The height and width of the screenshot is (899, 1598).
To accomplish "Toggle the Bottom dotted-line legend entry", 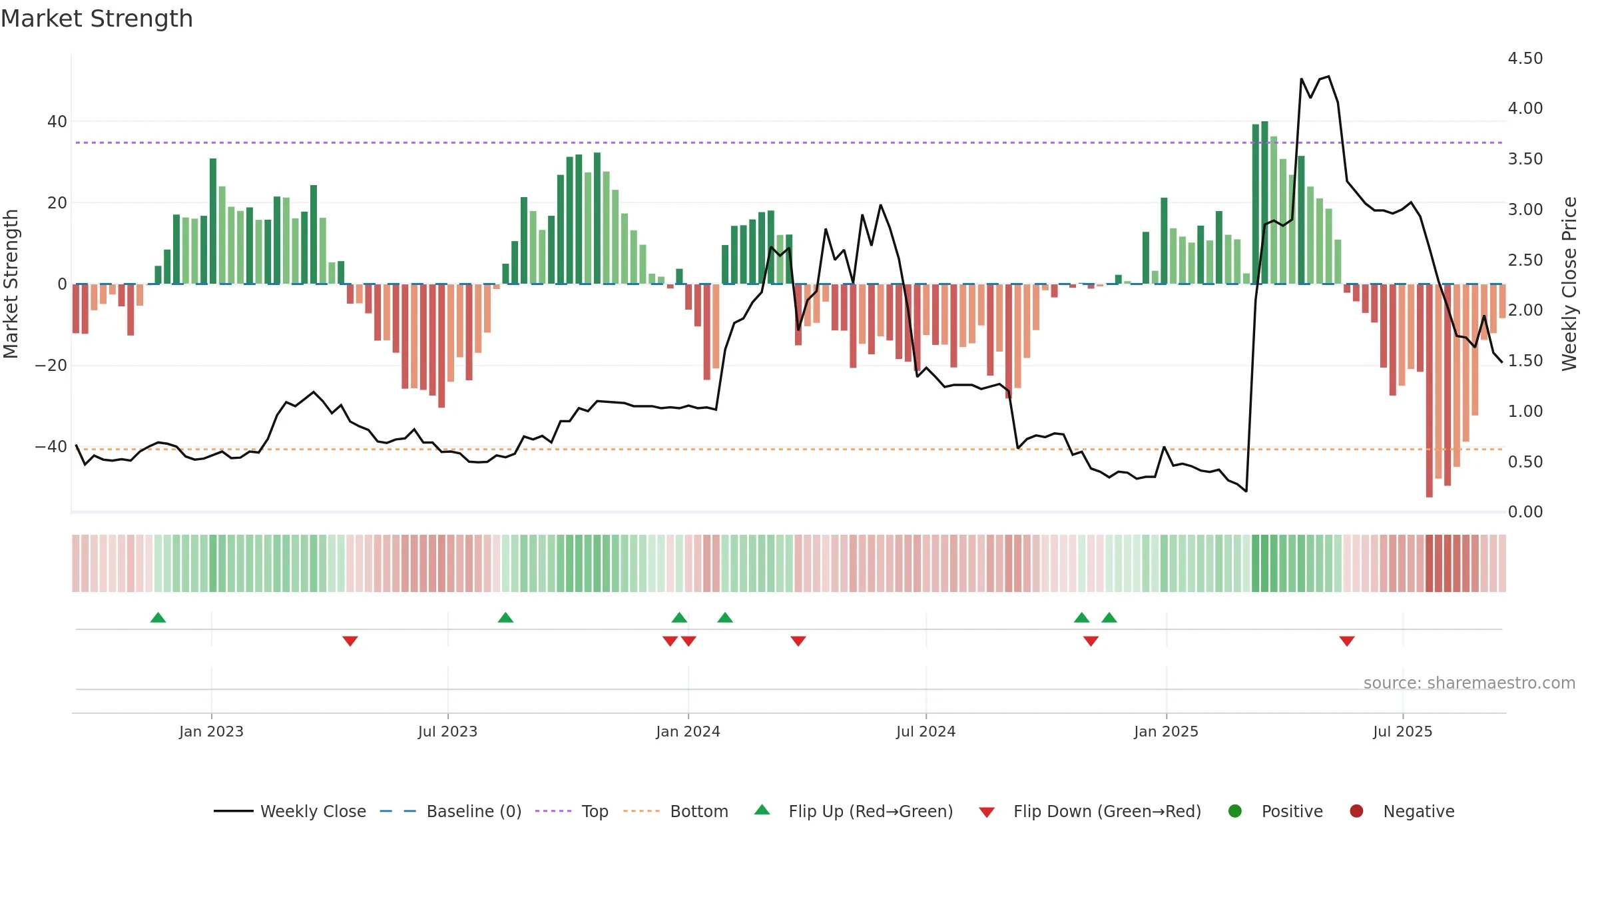I will (676, 811).
